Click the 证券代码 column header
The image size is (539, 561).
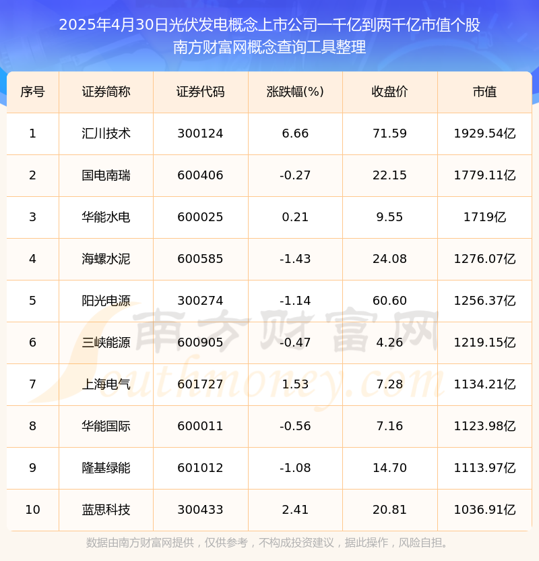[x=200, y=92]
